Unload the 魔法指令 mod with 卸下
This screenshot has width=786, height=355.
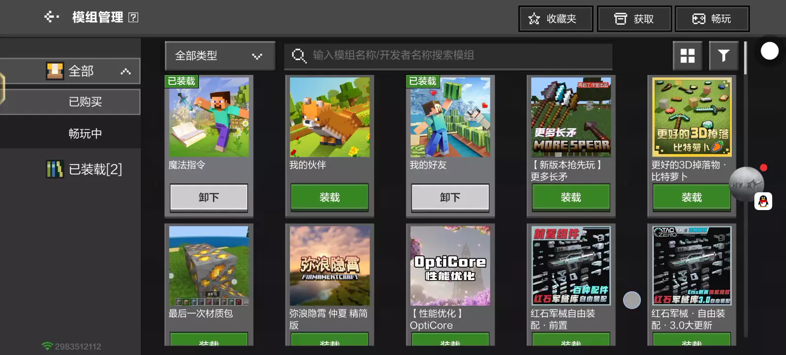[209, 198]
